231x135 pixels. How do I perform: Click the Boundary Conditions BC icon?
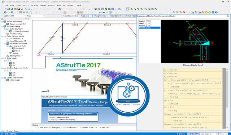8,44
